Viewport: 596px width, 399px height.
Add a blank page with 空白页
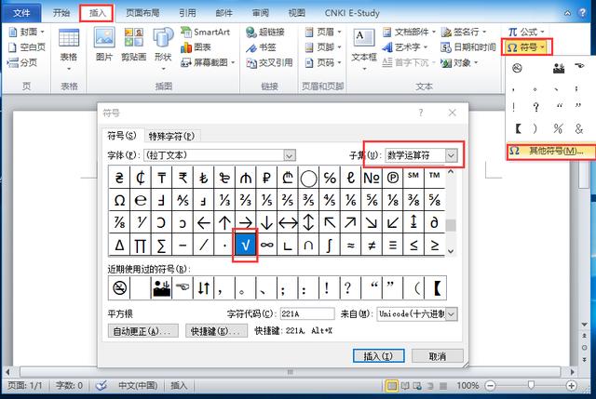(x=27, y=47)
